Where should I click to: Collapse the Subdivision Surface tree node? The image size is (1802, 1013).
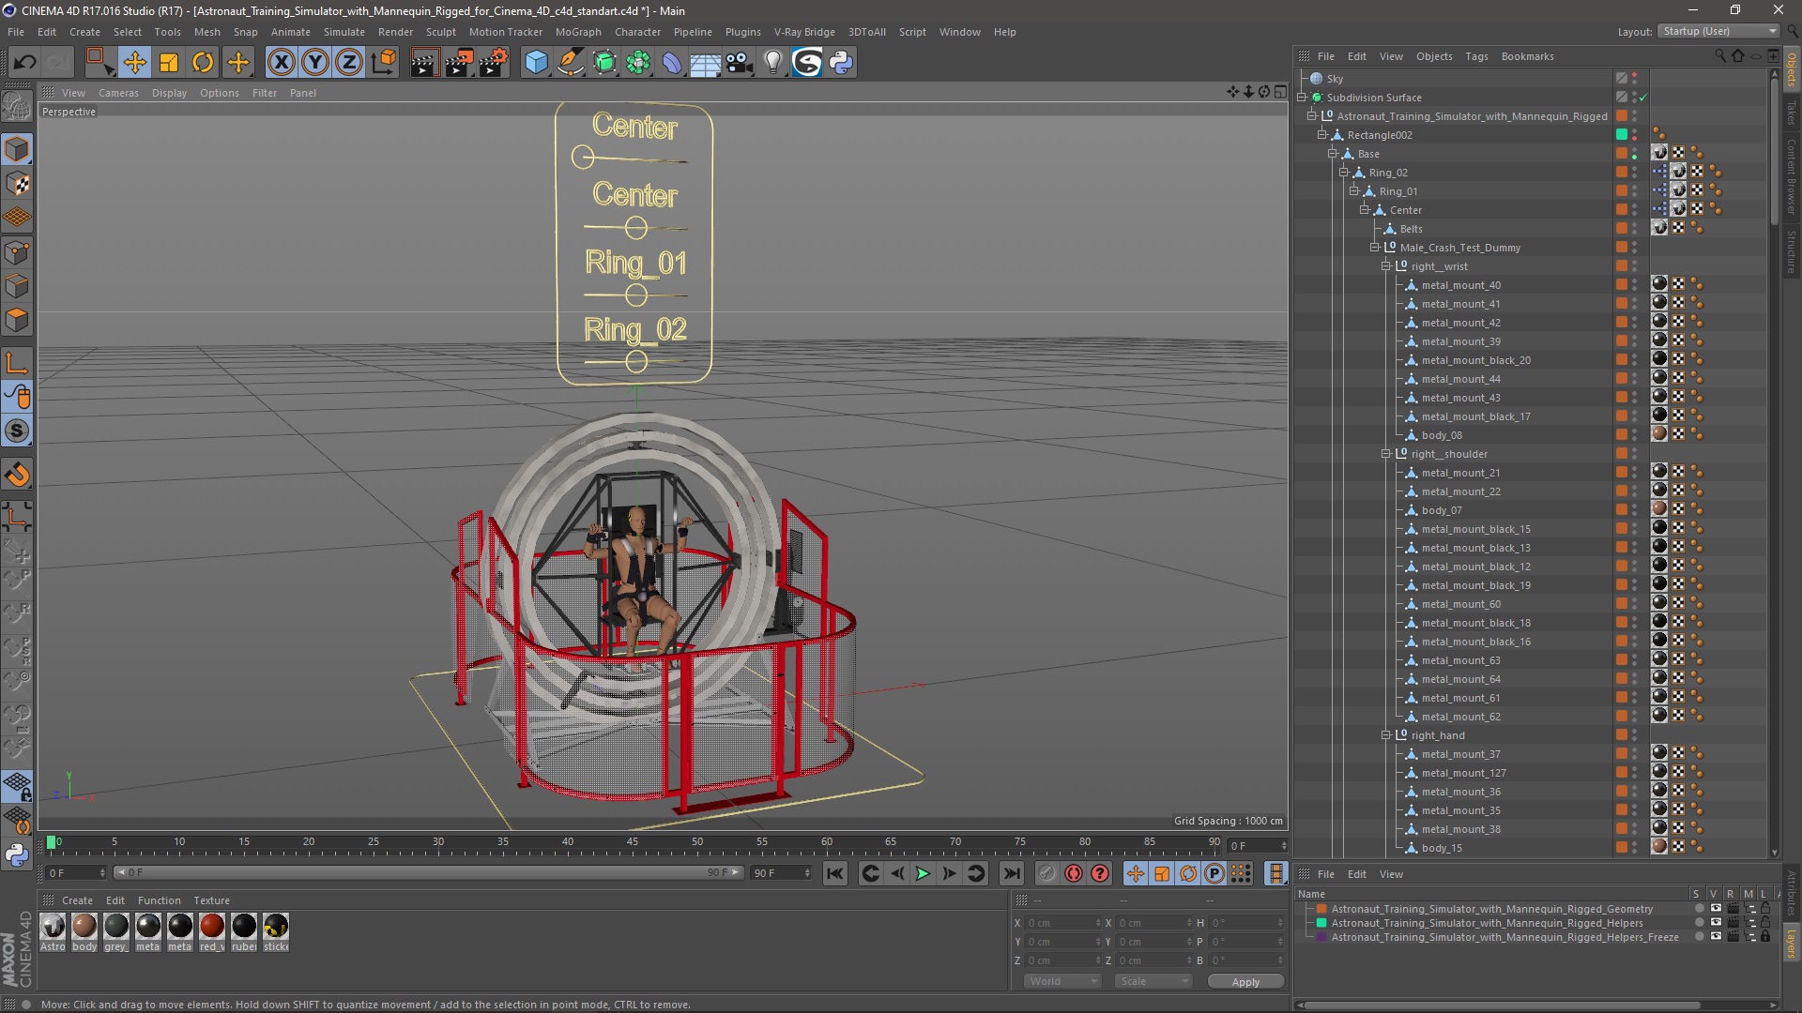point(1303,98)
